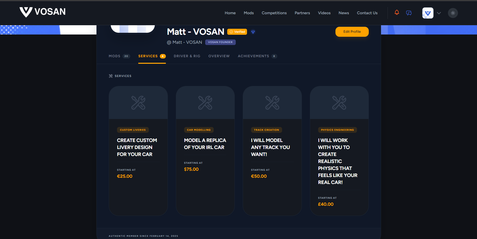Open the Mods nav link
The height and width of the screenshot is (239, 477).
tap(249, 13)
